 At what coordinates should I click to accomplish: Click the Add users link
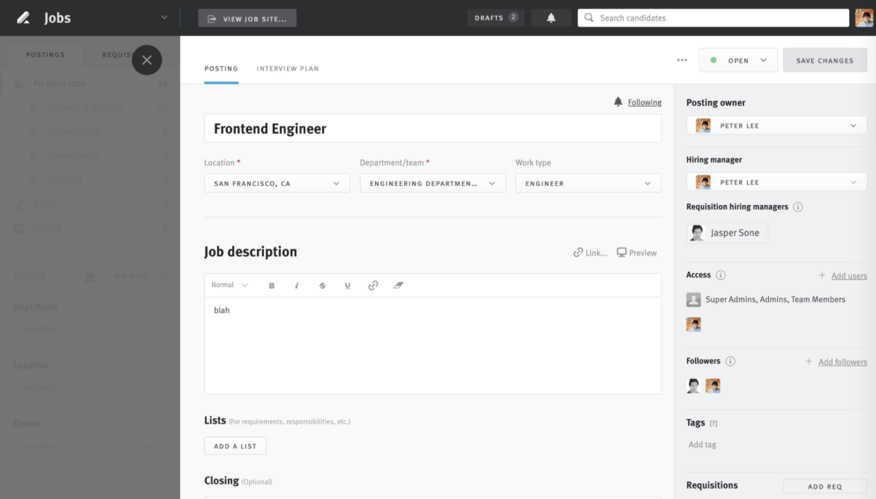pos(848,276)
